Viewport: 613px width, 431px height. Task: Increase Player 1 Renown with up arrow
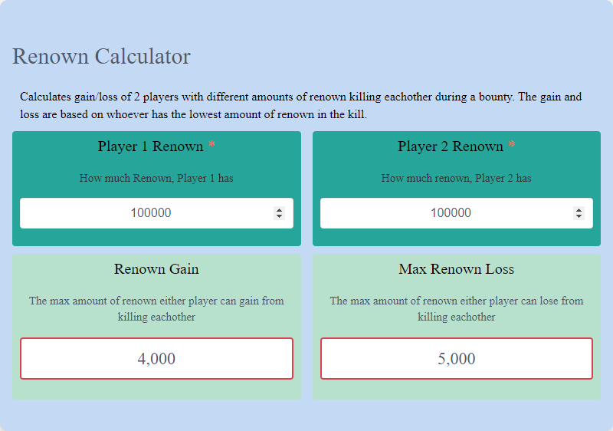click(x=279, y=210)
